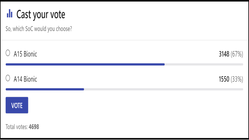Screen dimensions: 249x140
Task: Click the A14 Bionic option label
Action: [x=25, y=79]
